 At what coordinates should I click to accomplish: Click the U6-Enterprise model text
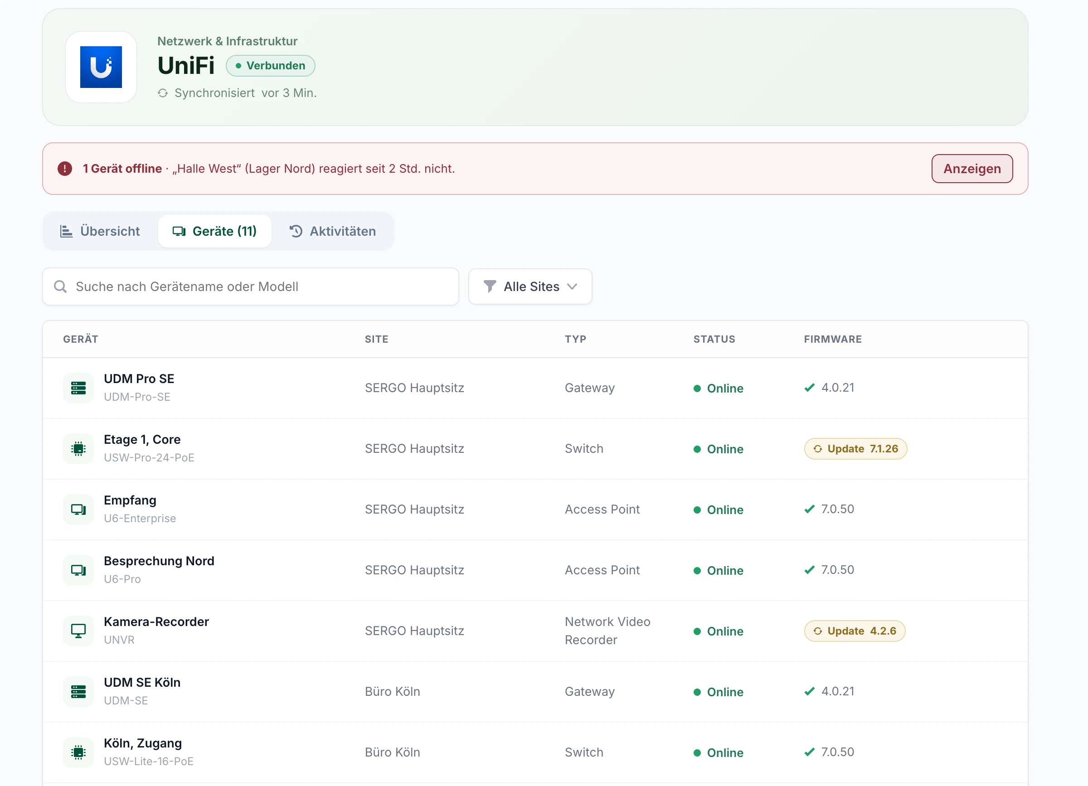tap(140, 519)
